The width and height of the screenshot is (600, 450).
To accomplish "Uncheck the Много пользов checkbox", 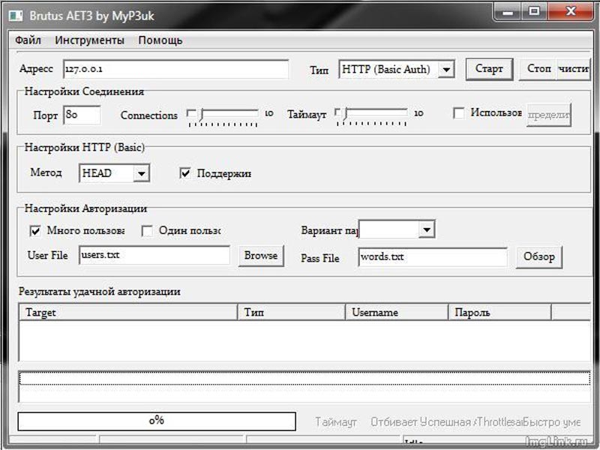I will (x=35, y=230).
